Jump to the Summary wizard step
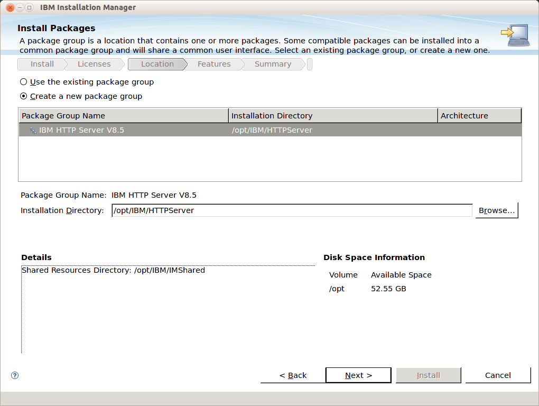The width and height of the screenshot is (539, 406). [273, 64]
